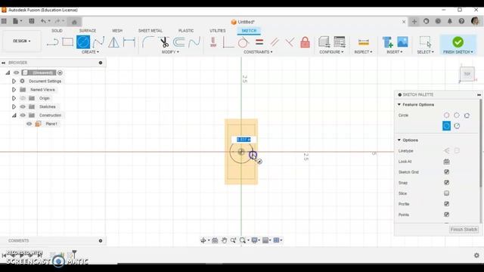Toggle visibility of Origin folder
Viewport: 484px width, 272px height.
23,98
